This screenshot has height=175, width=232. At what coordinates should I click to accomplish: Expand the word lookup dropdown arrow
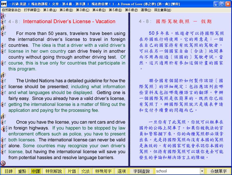click(x=202, y=171)
